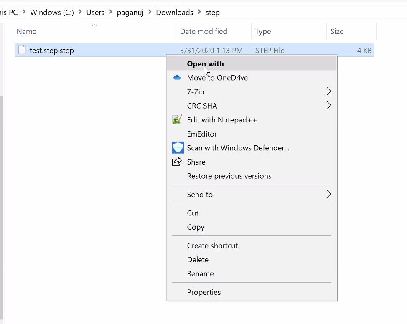Create a shortcut for the file
The height and width of the screenshot is (324, 407).
[x=212, y=246]
